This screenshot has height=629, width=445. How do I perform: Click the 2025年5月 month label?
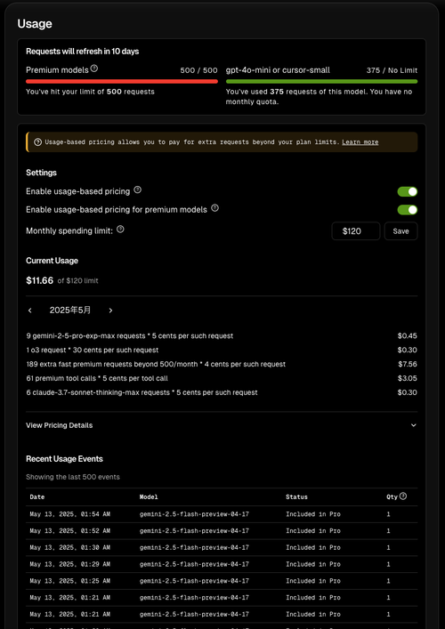(x=70, y=310)
